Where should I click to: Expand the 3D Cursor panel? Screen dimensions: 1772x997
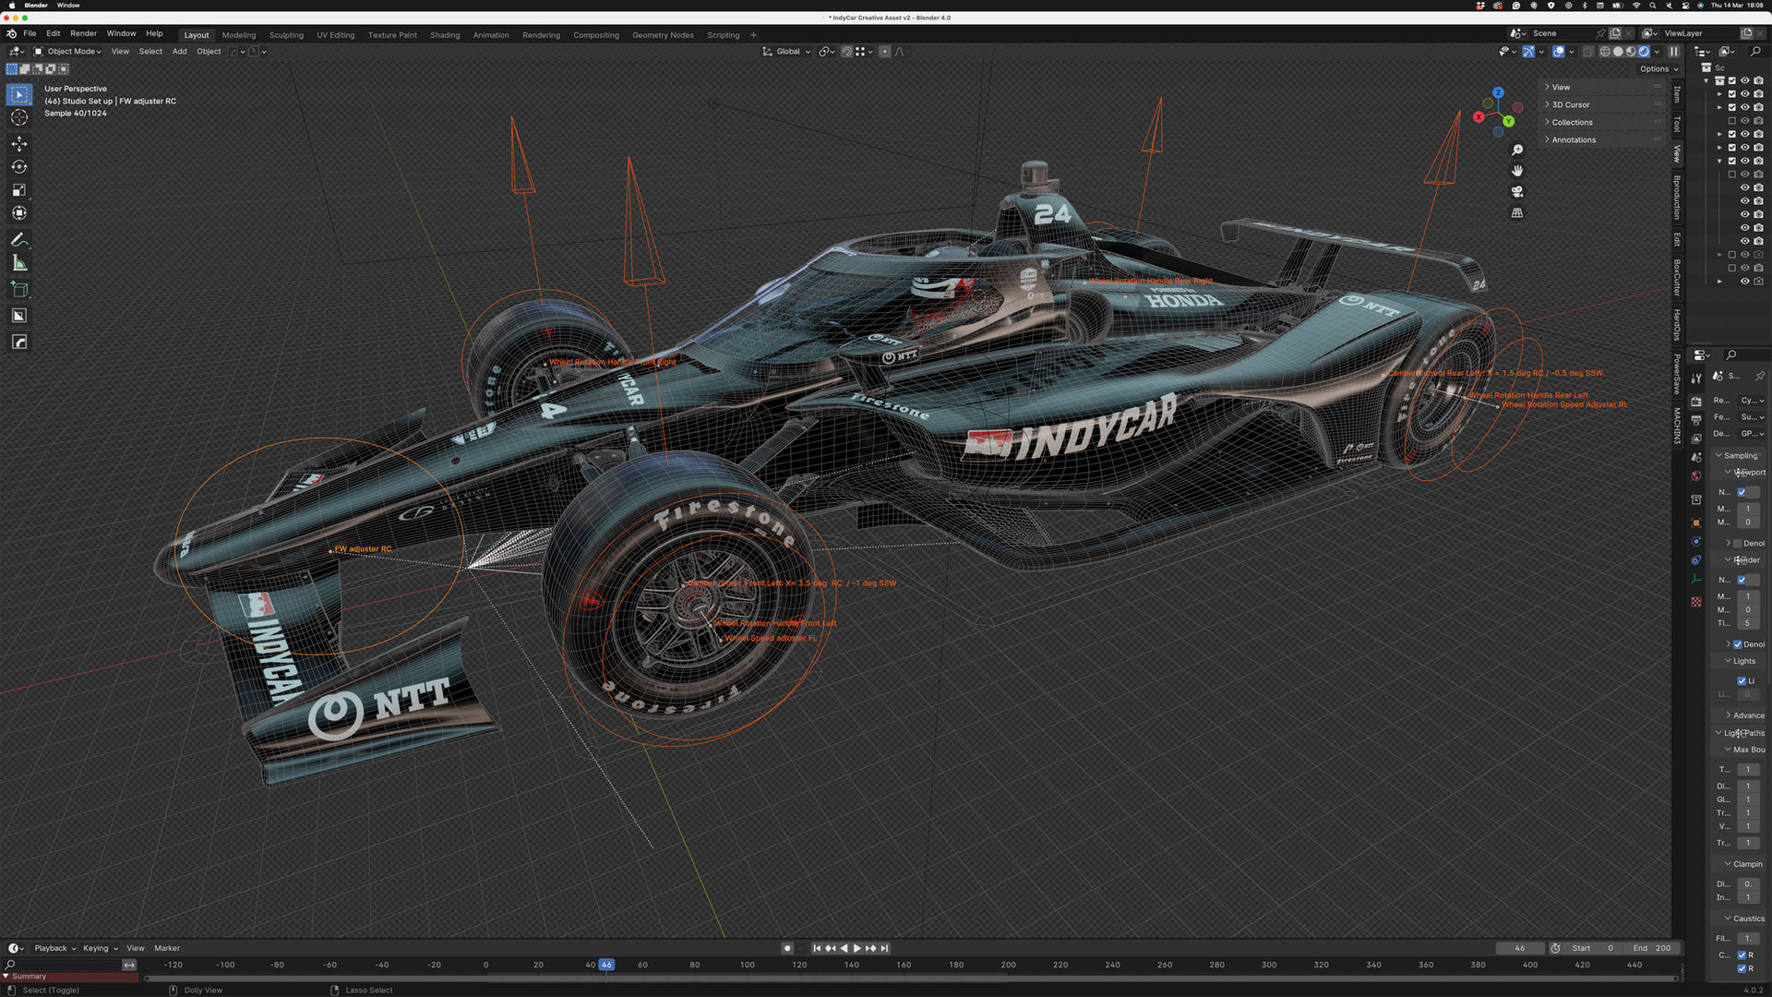click(1604, 105)
